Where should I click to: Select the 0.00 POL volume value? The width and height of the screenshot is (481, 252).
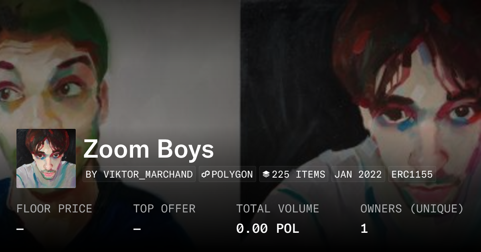(268, 229)
